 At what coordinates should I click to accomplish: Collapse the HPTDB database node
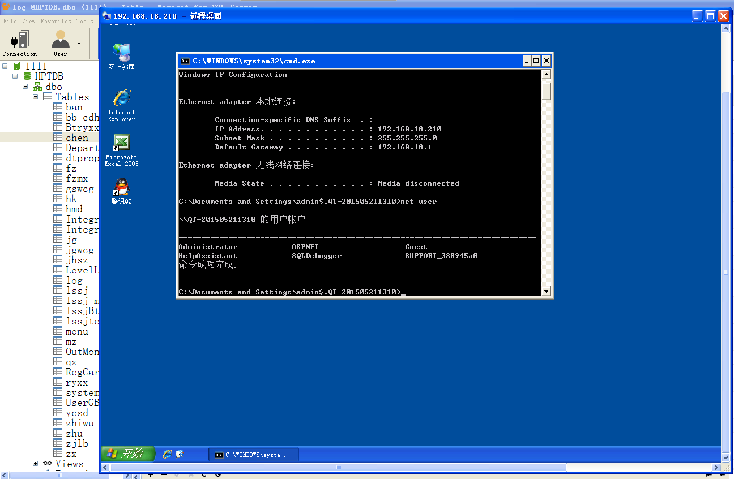point(15,76)
